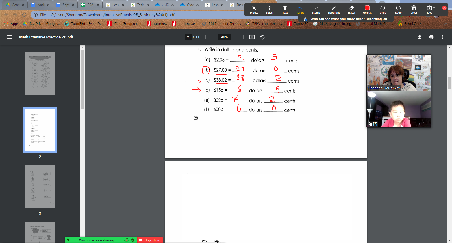Fit the PDF page to width
This screenshot has height=243, width=452.
coord(252,37)
